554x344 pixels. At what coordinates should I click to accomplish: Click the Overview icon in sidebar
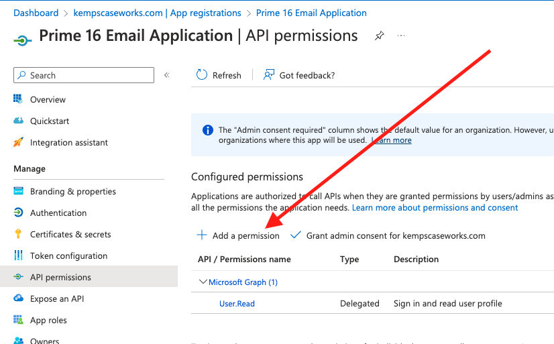coord(18,99)
